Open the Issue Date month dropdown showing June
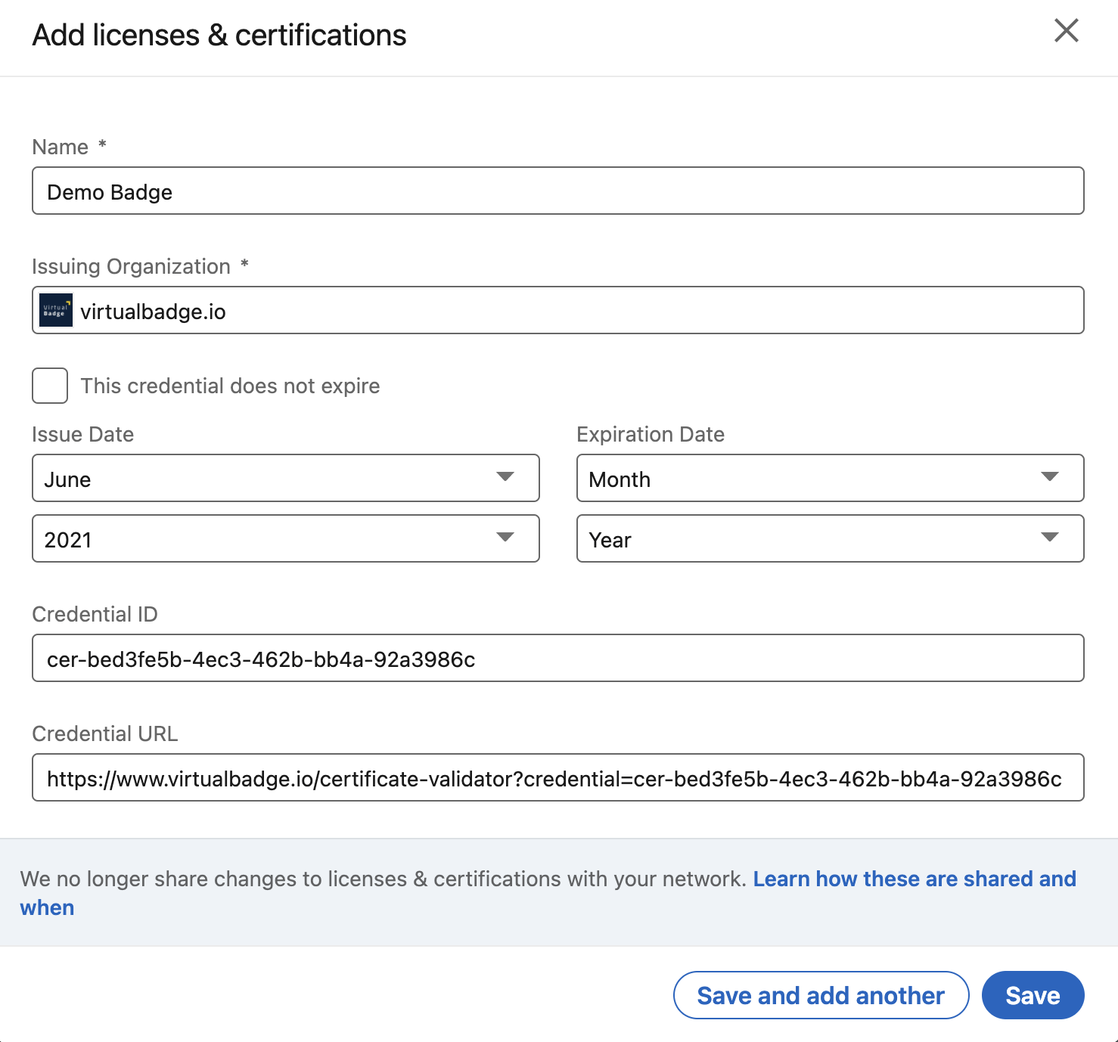 click(x=285, y=478)
